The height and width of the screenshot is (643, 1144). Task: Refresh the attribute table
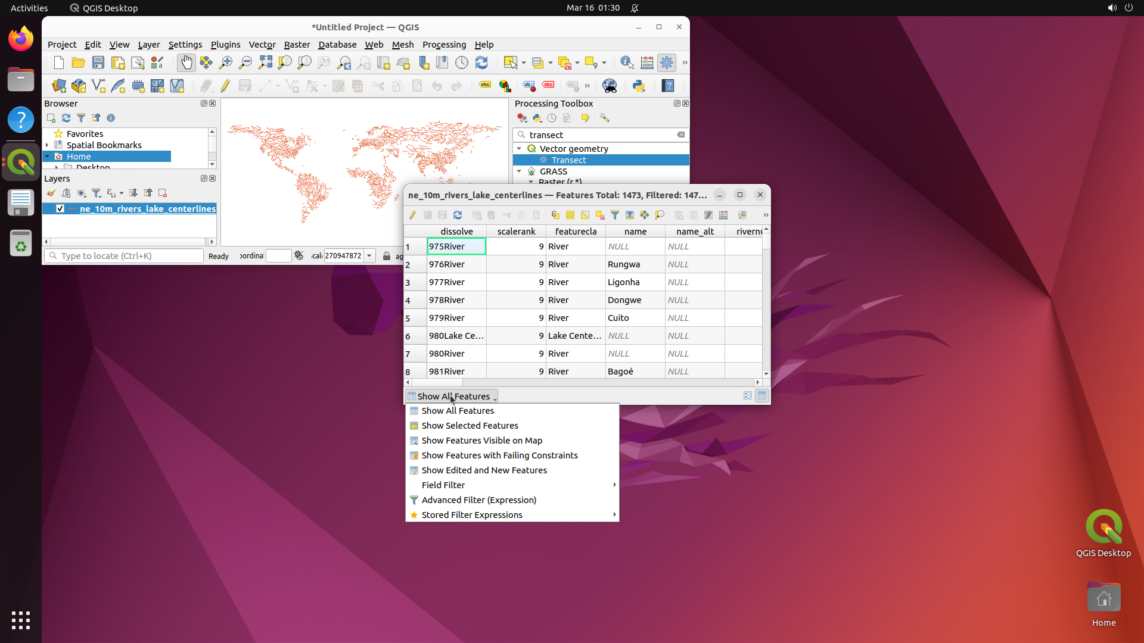pyautogui.click(x=458, y=215)
